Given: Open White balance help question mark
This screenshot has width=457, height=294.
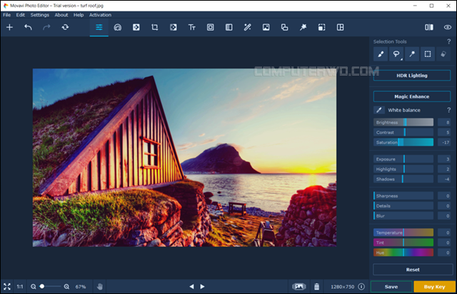Looking at the screenshot, I should 449,110.
